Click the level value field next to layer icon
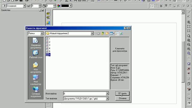The width and height of the screenshot is (192, 108). (35, 6)
